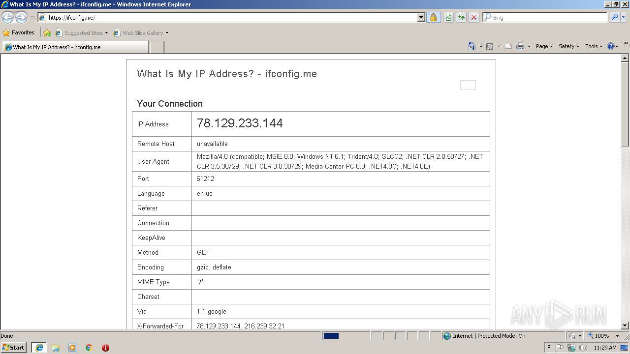Open the Favorites star button
630x354 pixels.
(18, 33)
